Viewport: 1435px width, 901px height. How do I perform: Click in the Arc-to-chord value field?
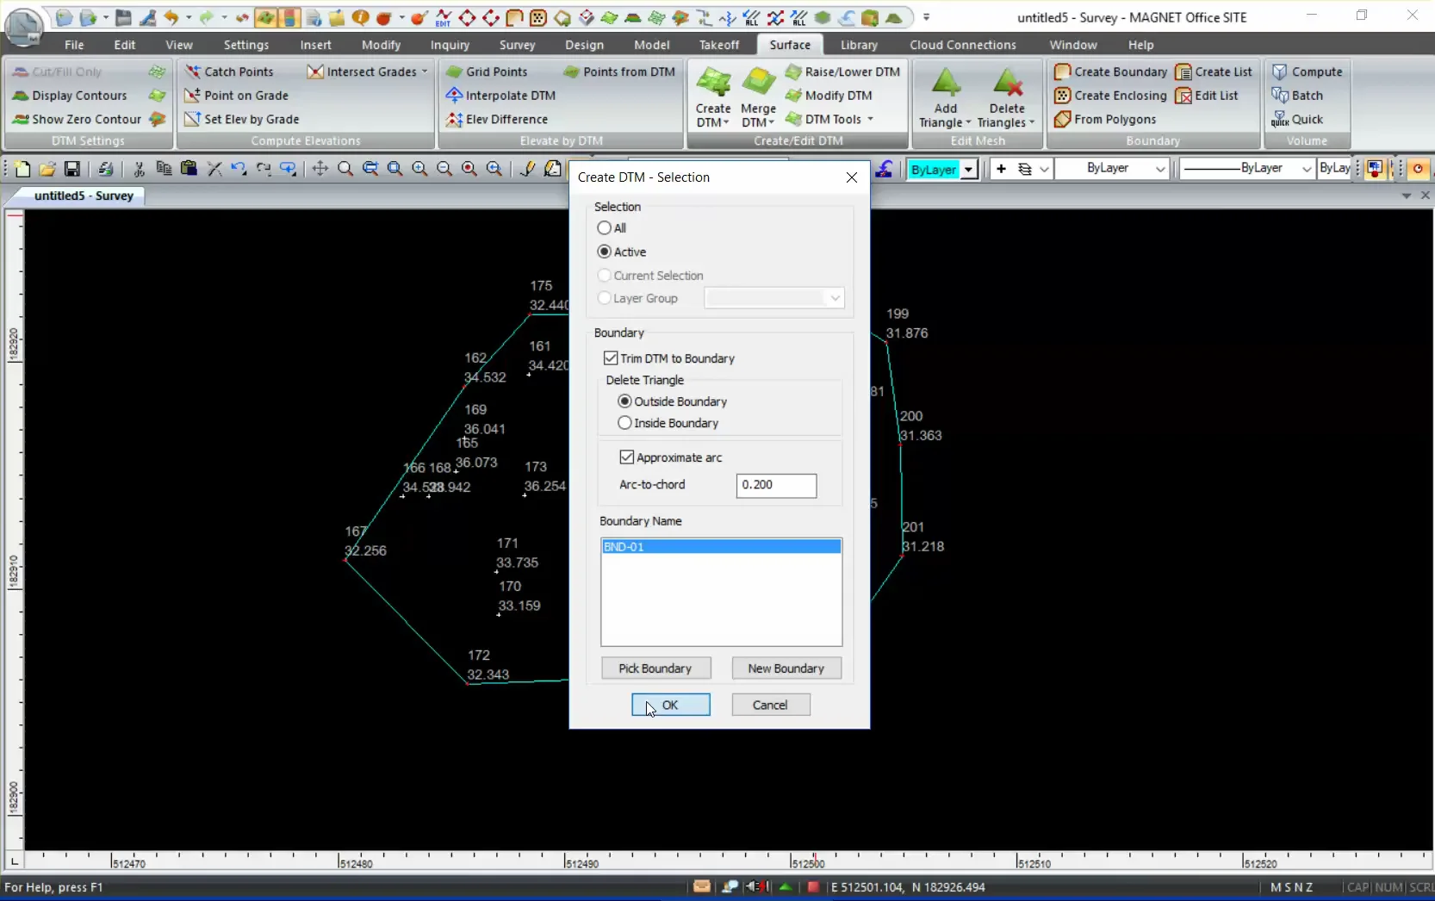click(776, 485)
